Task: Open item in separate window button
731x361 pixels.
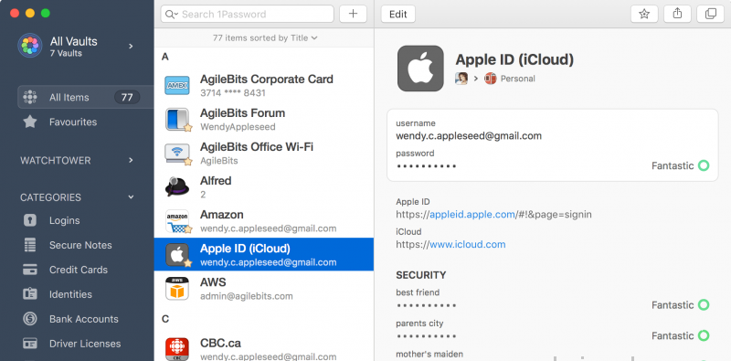Action: pos(711,14)
